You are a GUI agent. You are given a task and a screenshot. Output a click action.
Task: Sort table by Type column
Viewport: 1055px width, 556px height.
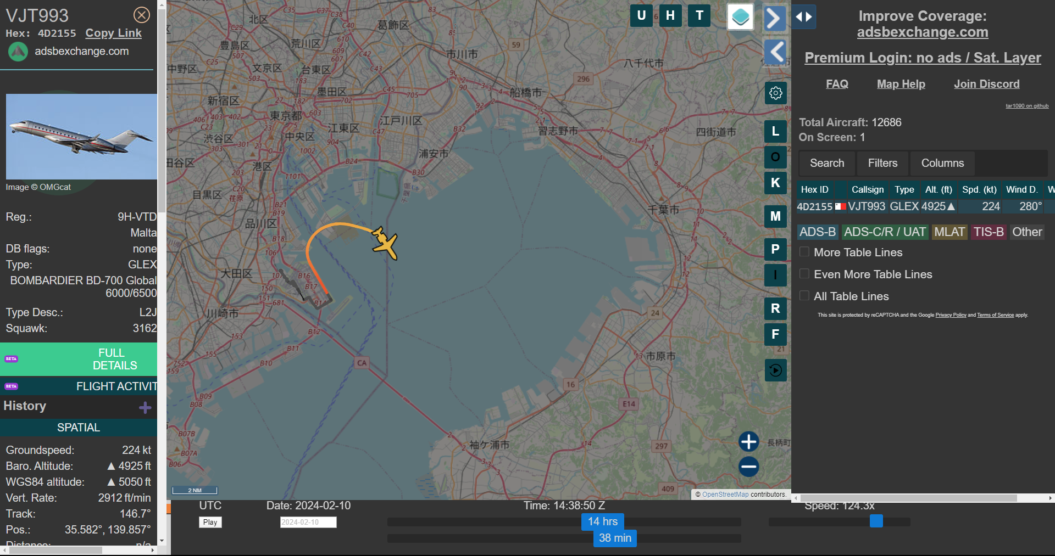coord(904,189)
